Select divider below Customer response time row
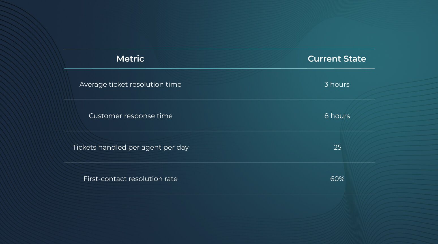Screen dimensions: 438x244 coord(219,131)
